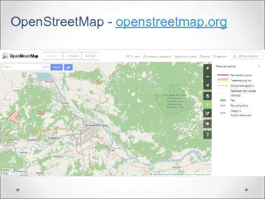This screenshot has height=199, width=265.
Task: Click the 'Сделать пожертвование' donate link
Action: click(197, 174)
